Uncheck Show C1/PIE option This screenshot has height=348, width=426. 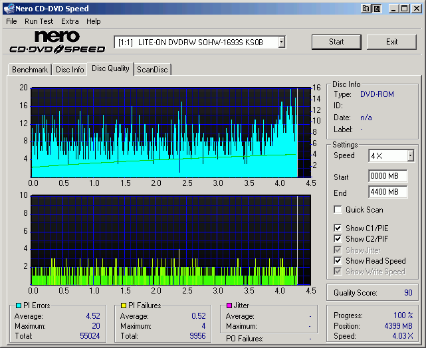(x=338, y=228)
